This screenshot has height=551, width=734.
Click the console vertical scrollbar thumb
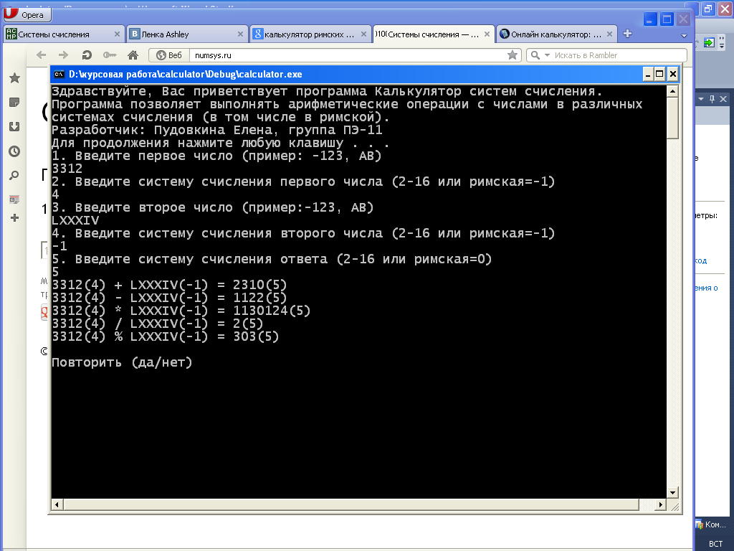point(672,118)
